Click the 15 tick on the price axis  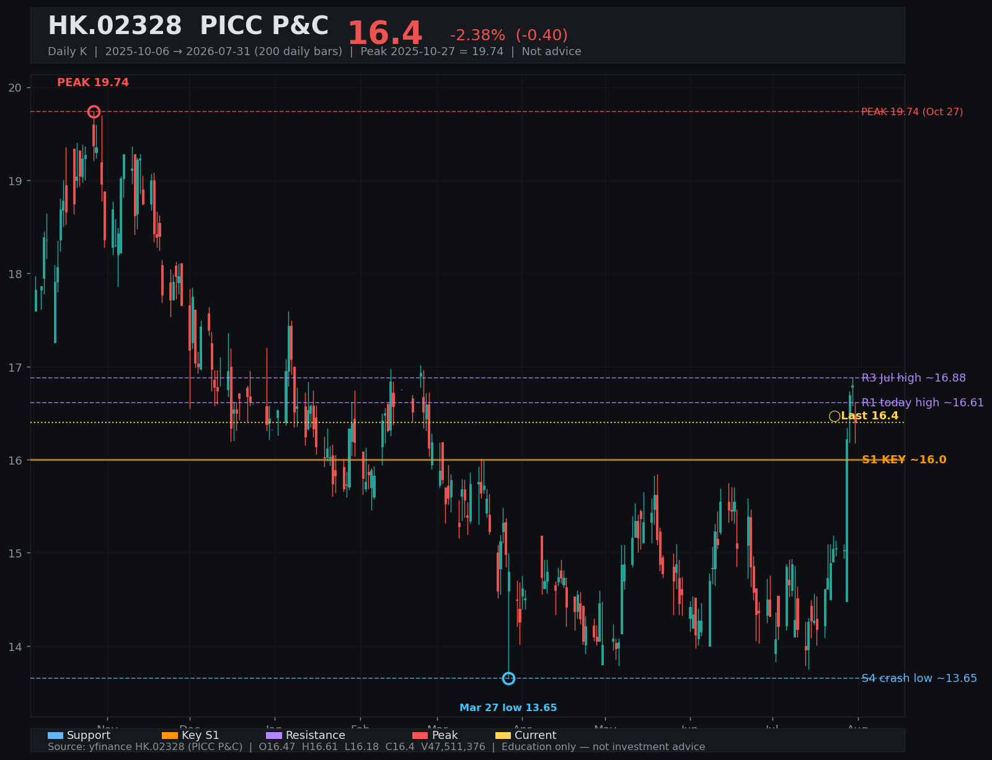tap(15, 553)
